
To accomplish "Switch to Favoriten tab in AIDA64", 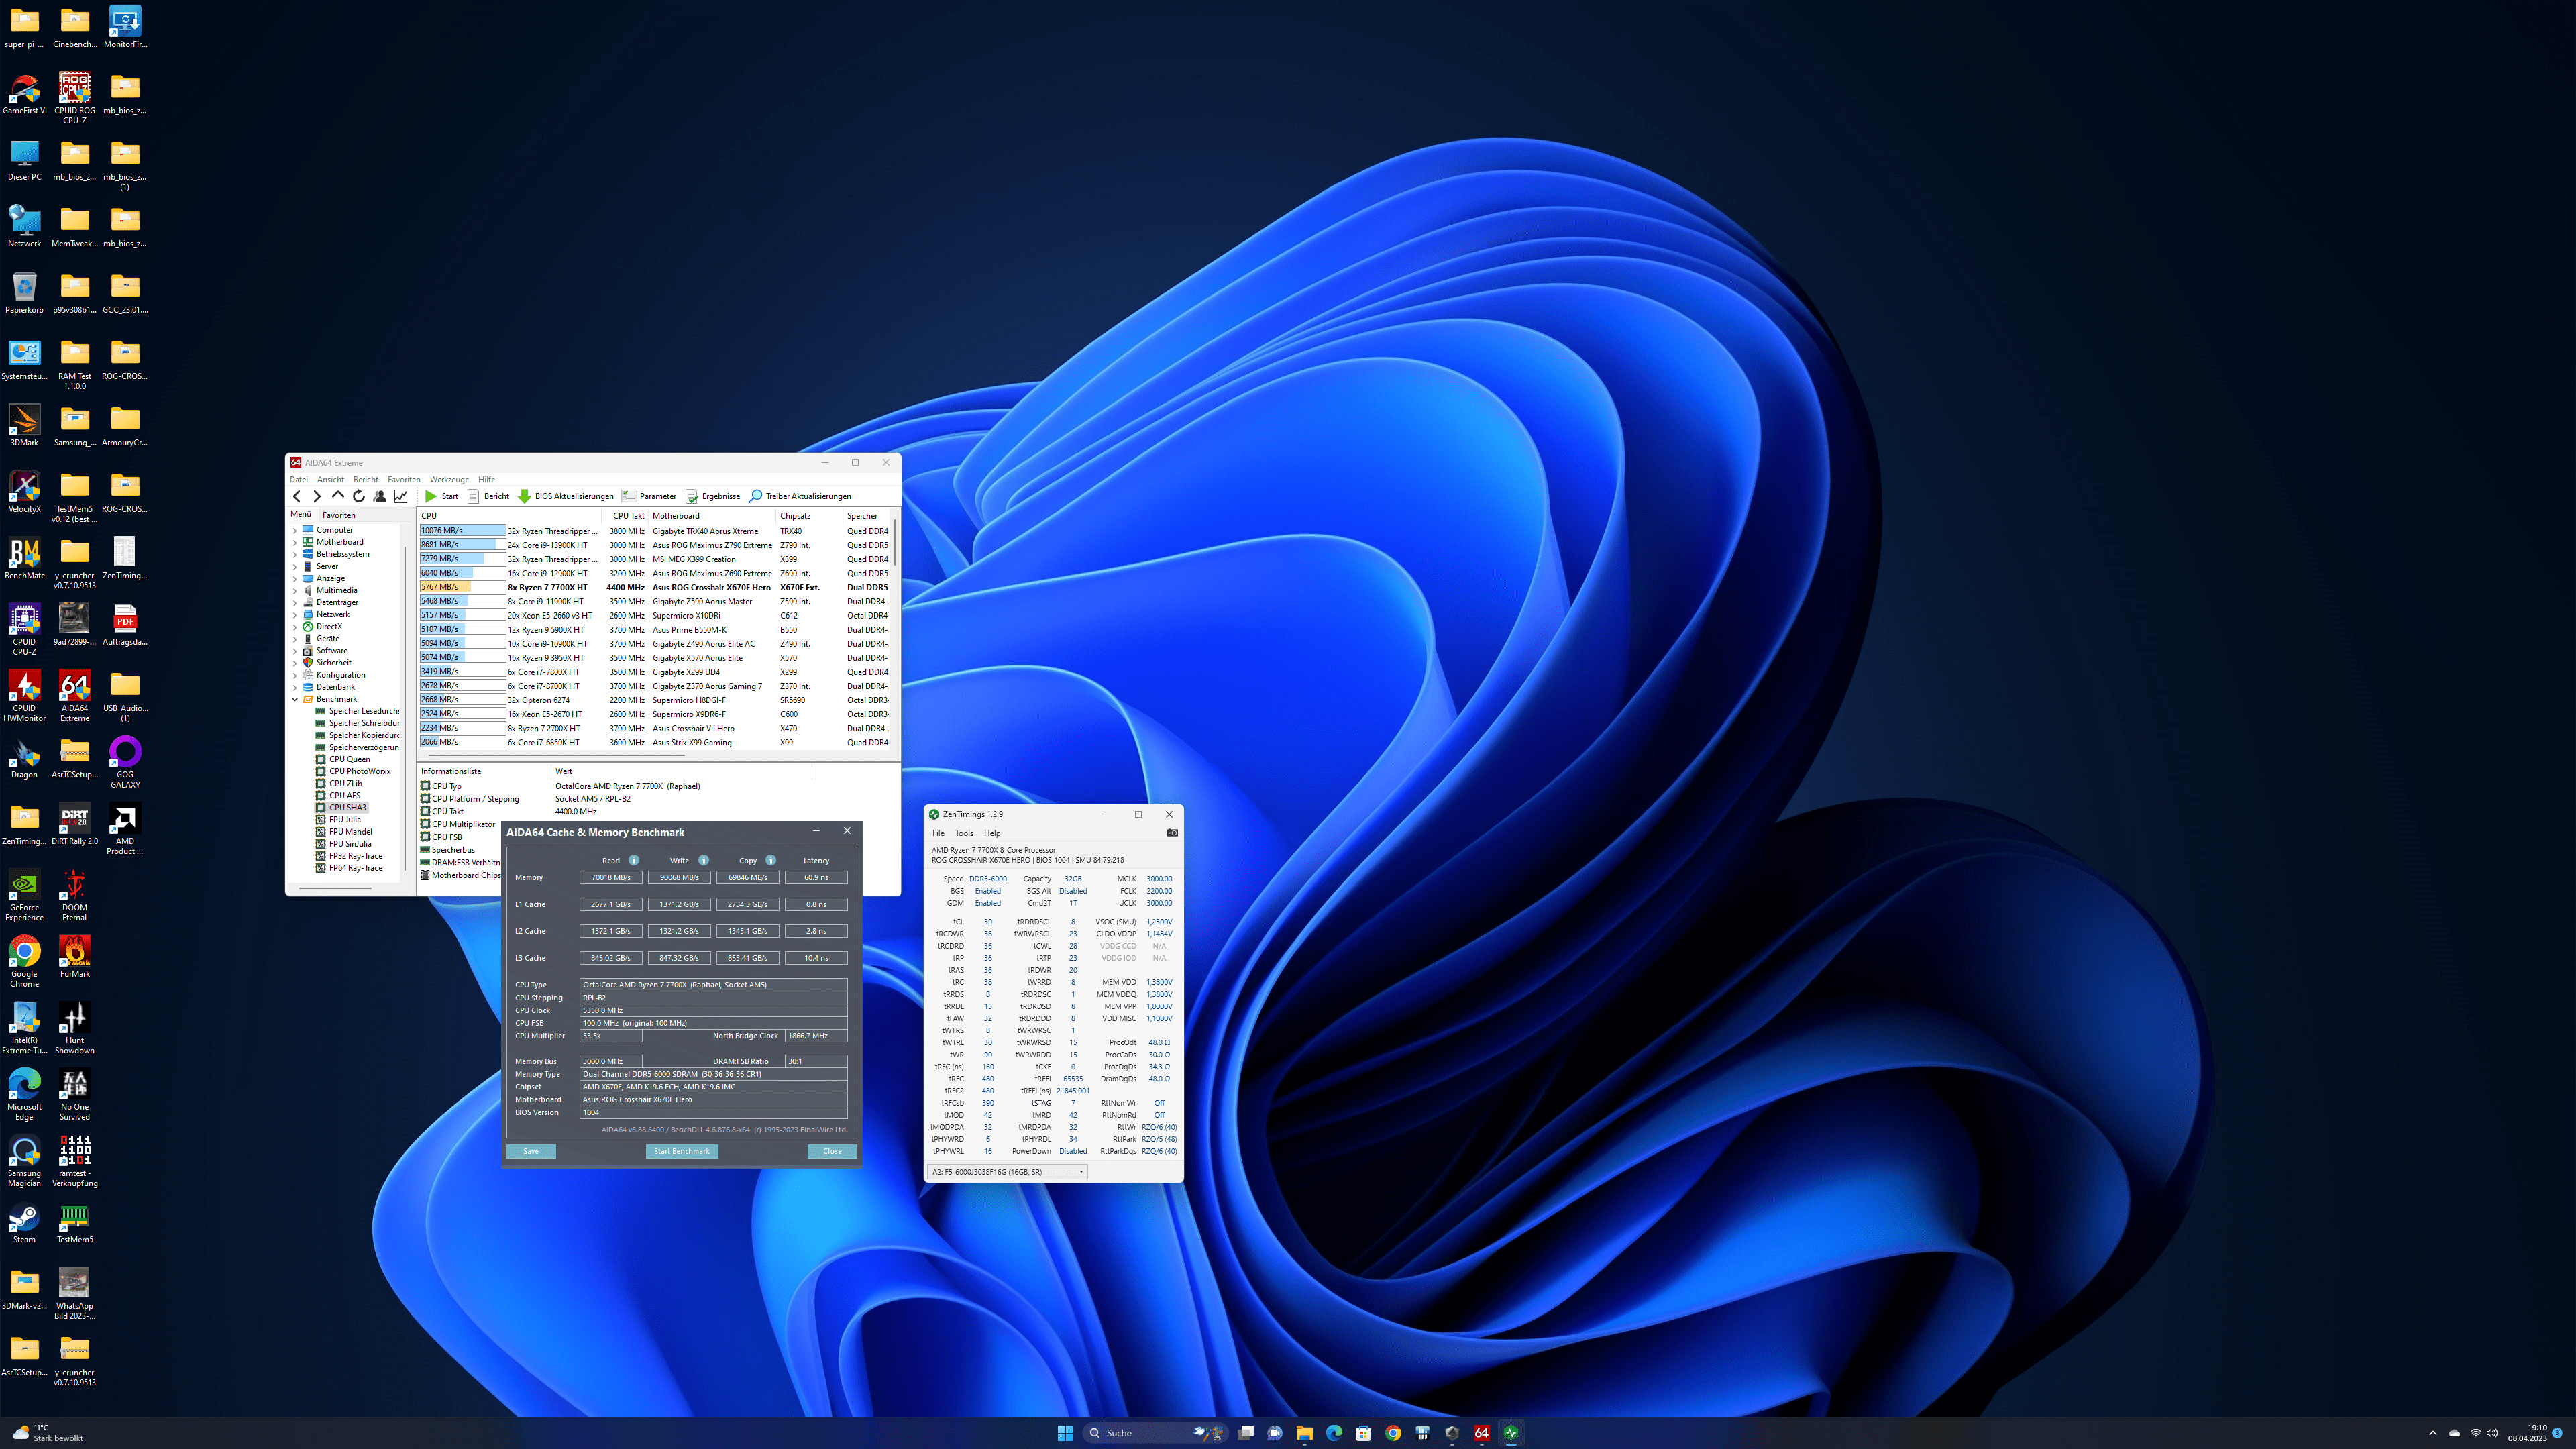I will click(x=339, y=515).
